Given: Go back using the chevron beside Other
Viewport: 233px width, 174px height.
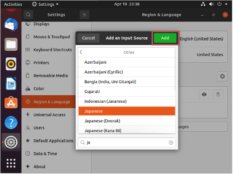Looking at the screenshot, I should click(81, 52).
